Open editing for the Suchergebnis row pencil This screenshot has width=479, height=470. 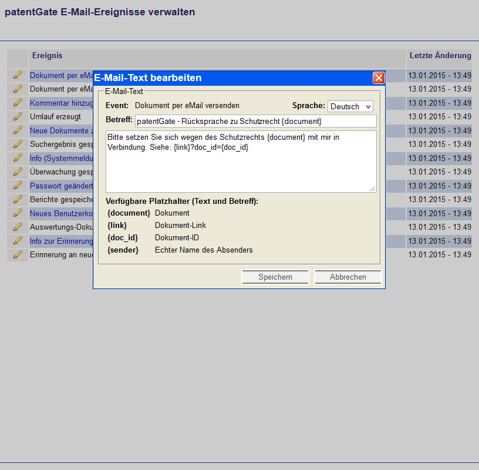tap(18, 144)
